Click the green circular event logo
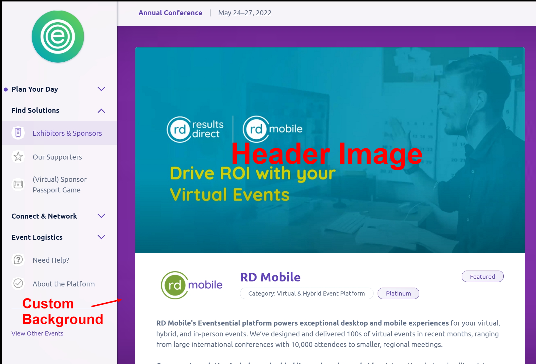 pos(58,36)
